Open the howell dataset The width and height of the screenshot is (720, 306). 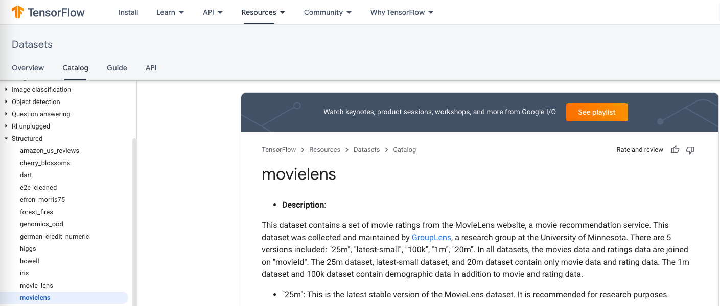(30, 261)
